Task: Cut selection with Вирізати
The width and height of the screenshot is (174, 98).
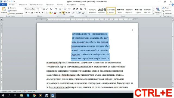Action: tap(12, 8)
